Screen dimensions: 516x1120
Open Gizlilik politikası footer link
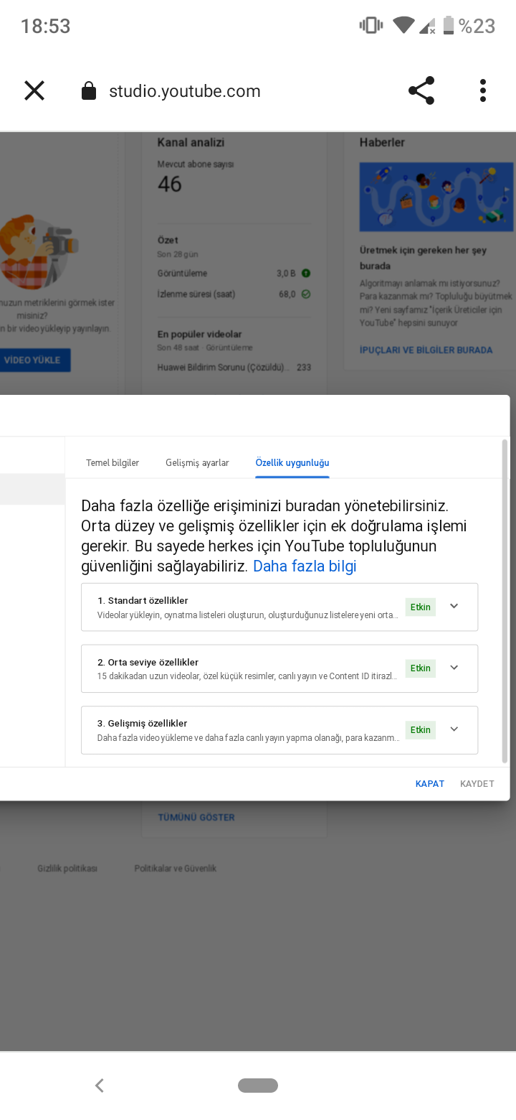[x=67, y=868]
